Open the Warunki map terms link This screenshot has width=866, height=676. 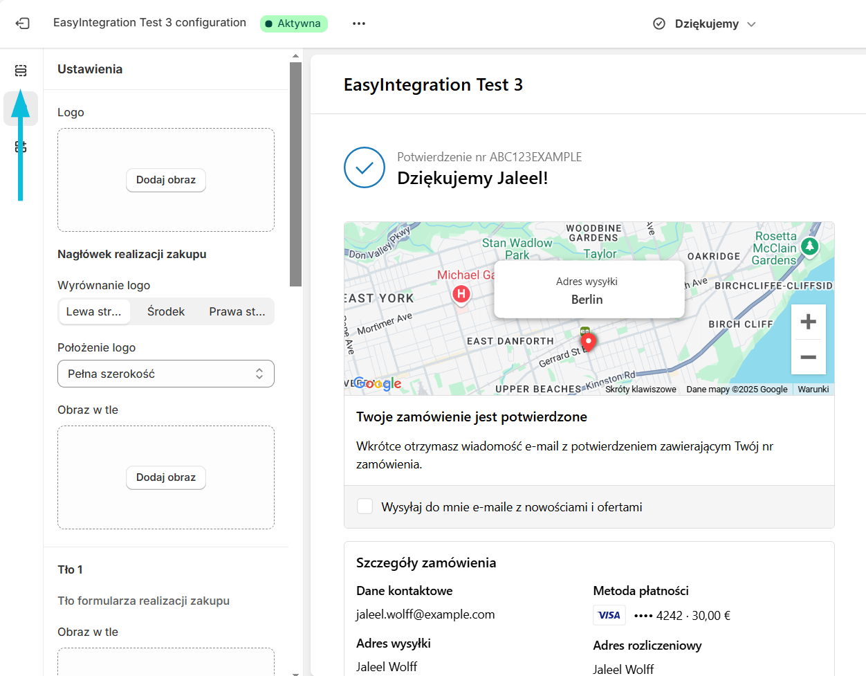pos(813,389)
